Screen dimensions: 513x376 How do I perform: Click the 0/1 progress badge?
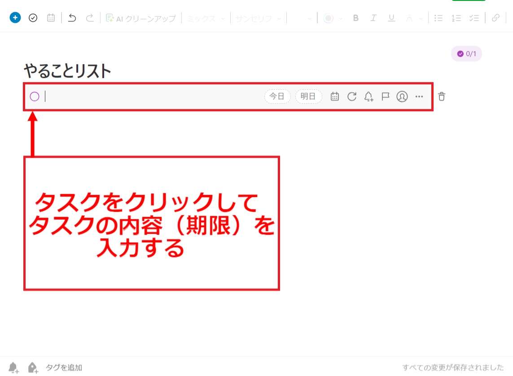[466, 53]
